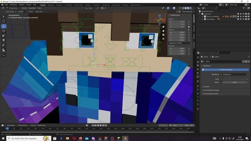Select the Annotate pencil tool
The width and height of the screenshot is (251, 141).
click(x=4, y=45)
